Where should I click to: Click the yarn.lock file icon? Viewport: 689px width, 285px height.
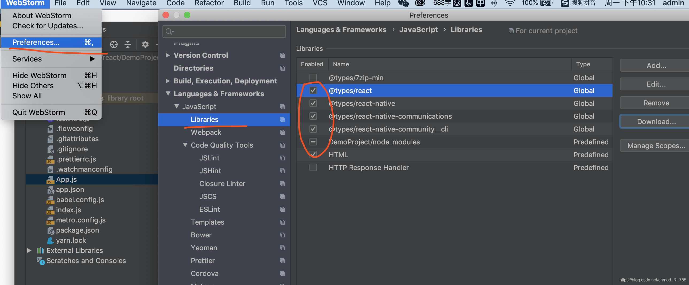pos(50,241)
